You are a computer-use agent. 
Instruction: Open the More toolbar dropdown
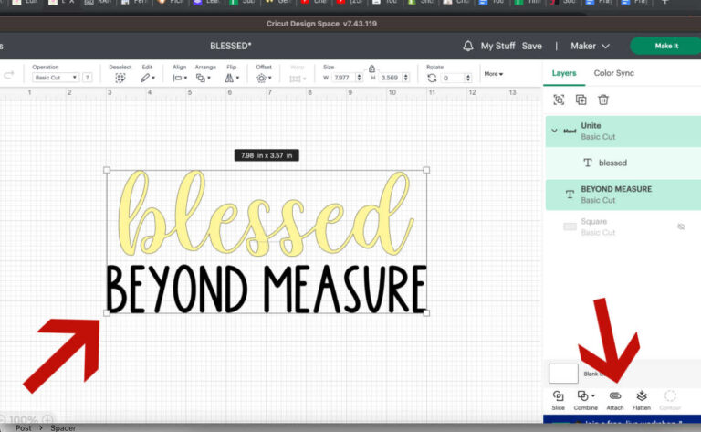(493, 74)
